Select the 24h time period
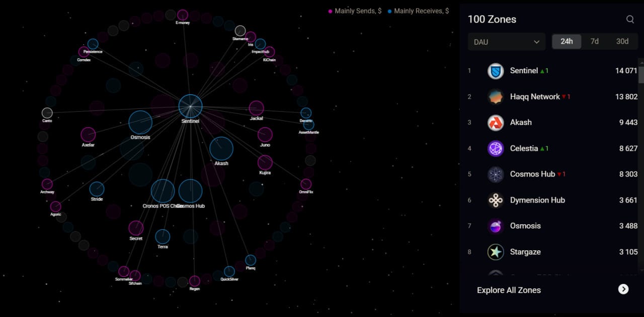644x317 pixels. click(567, 42)
